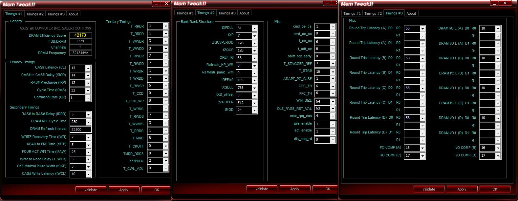Viewport: 518px width, 201px height.
Task: Click Validate button in right window
Action: click(x=429, y=189)
